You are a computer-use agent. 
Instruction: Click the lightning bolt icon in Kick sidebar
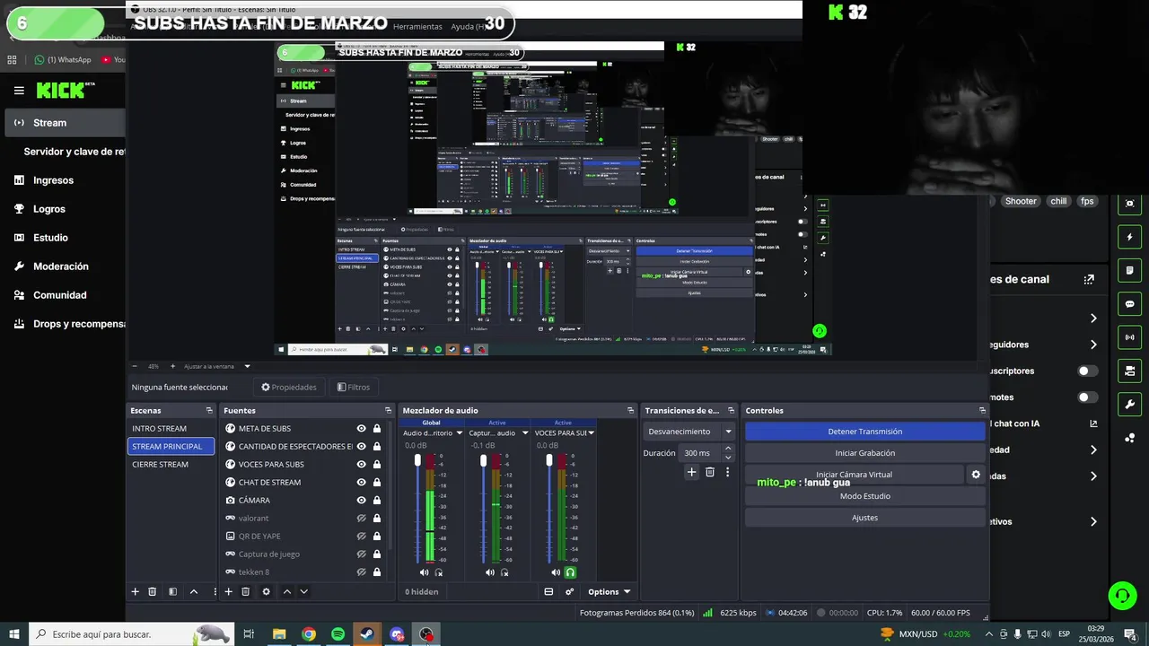click(x=1129, y=237)
